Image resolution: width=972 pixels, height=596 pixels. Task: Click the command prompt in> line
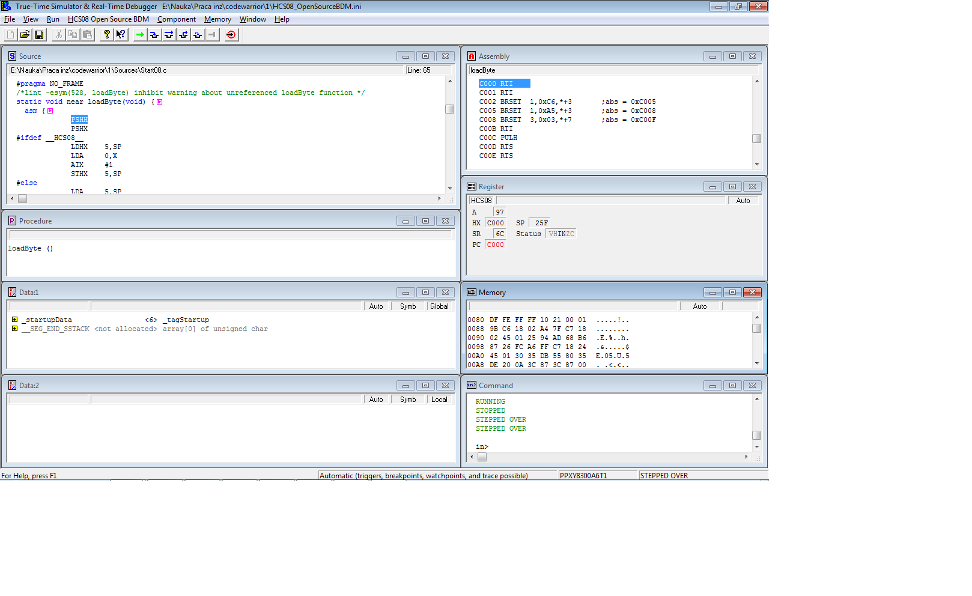pyautogui.click(x=482, y=446)
